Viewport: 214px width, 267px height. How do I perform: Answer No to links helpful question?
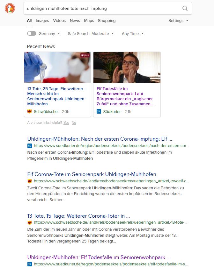tap(74, 123)
